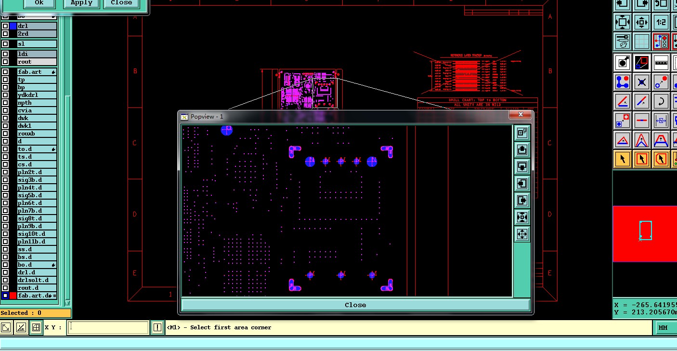Expand the fab.art.d layer options marker
677x351 pixels.
54,296
